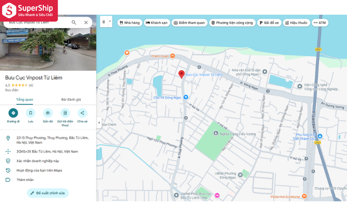Click Phụ tùng ô tô Trần Thành shop icon
The width and height of the screenshot is (347, 216).
(320, 136)
